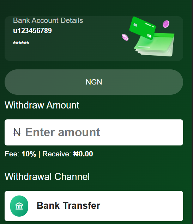Viewport: 193px width, 224px height.
Task: Focus the Enter amount input field
Action: pos(94,132)
